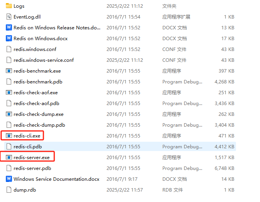Click the 3,404 KB size value
Viewport: 260px width, 202px height.
pyautogui.click(x=224, y=125)
